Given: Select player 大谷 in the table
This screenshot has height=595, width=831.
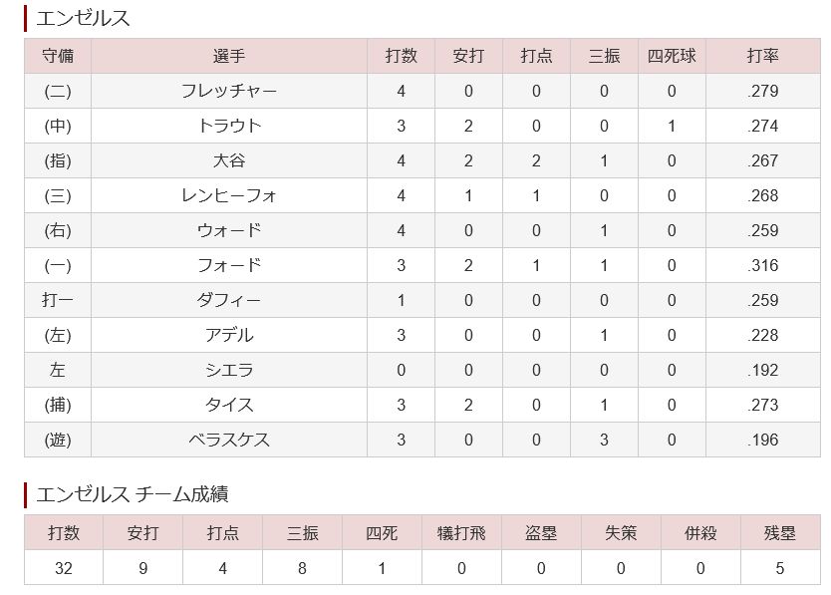Looking at the screenshot, I should [228, 161].
